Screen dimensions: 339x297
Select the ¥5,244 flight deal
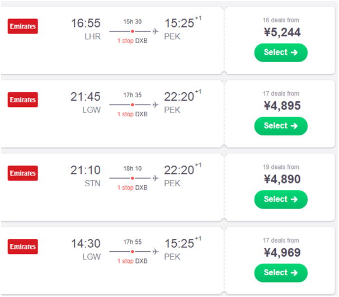click(281, 53)
